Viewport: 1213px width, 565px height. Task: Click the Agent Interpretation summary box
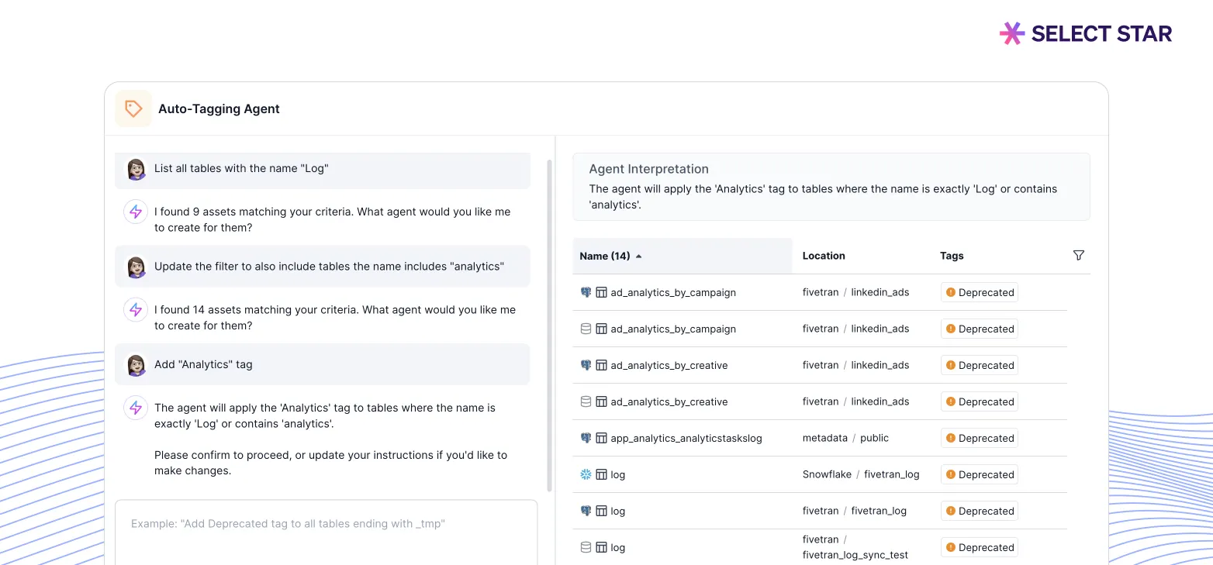[831, 187]
